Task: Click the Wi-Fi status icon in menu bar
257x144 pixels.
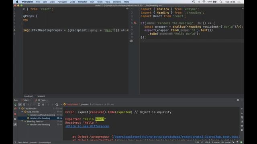Action: coord(204,2)
